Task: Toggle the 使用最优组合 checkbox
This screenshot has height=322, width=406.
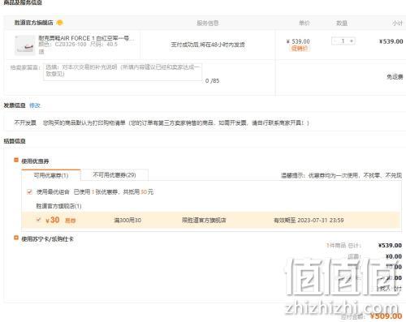Action: coord(29,192)
